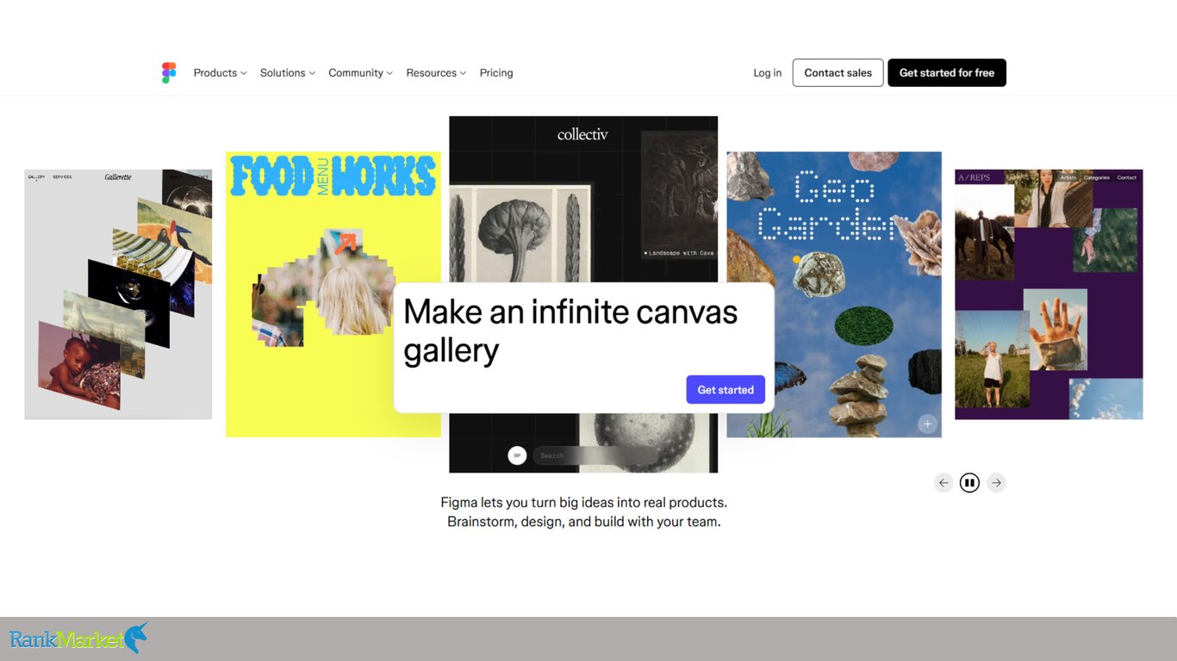Open the Products dropdown menu
This screenshot has height=661, width=1177.
click(x=220, y=73)
